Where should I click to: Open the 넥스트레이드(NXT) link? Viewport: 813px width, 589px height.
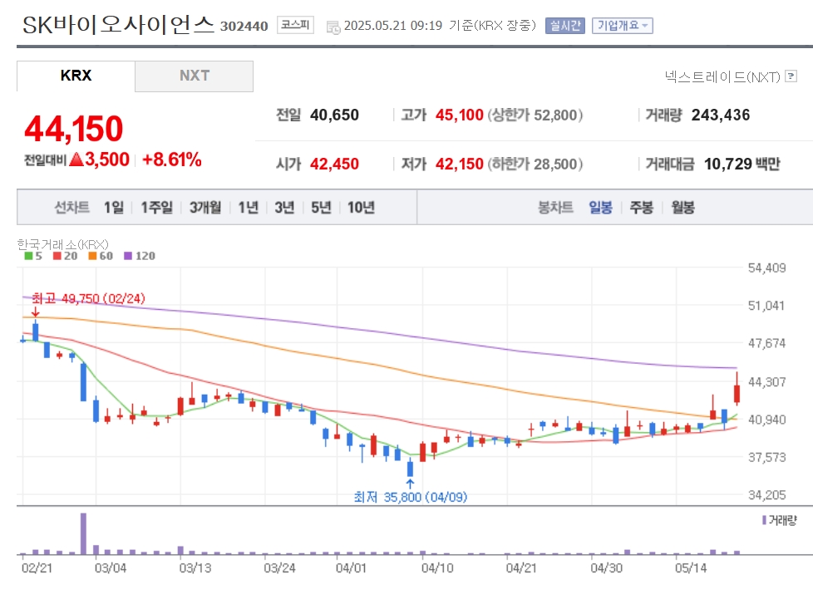(722, 76)
